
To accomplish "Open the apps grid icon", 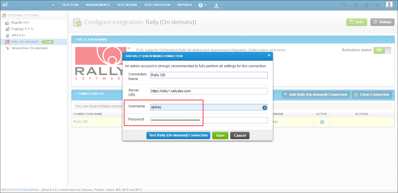I will click(x=356, y=5).
